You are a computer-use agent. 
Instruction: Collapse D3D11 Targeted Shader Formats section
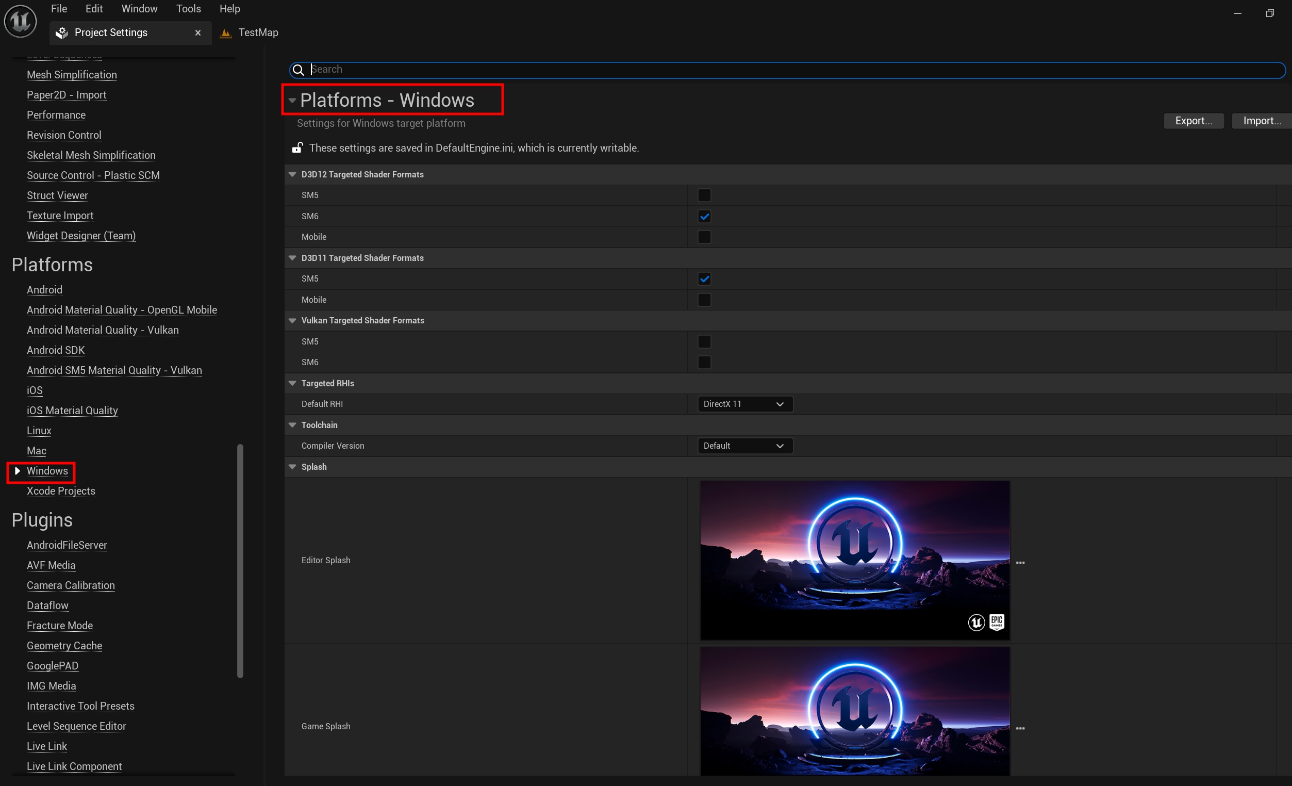pyautogui.click(x=292, y=258)
